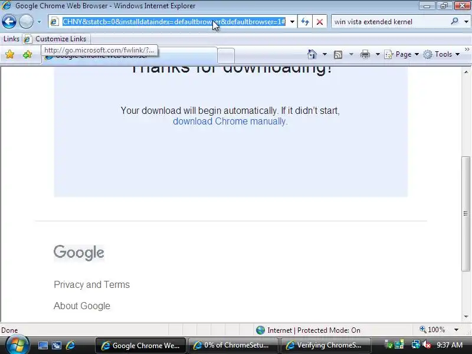Click Switch between windows quick launch icon
This screenshot has height=354, width=472.
click(57, 345)
